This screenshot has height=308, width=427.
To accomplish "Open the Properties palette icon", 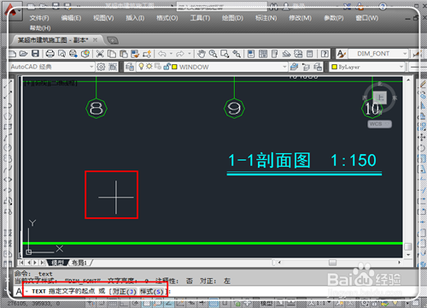I will tap(251, 54).
